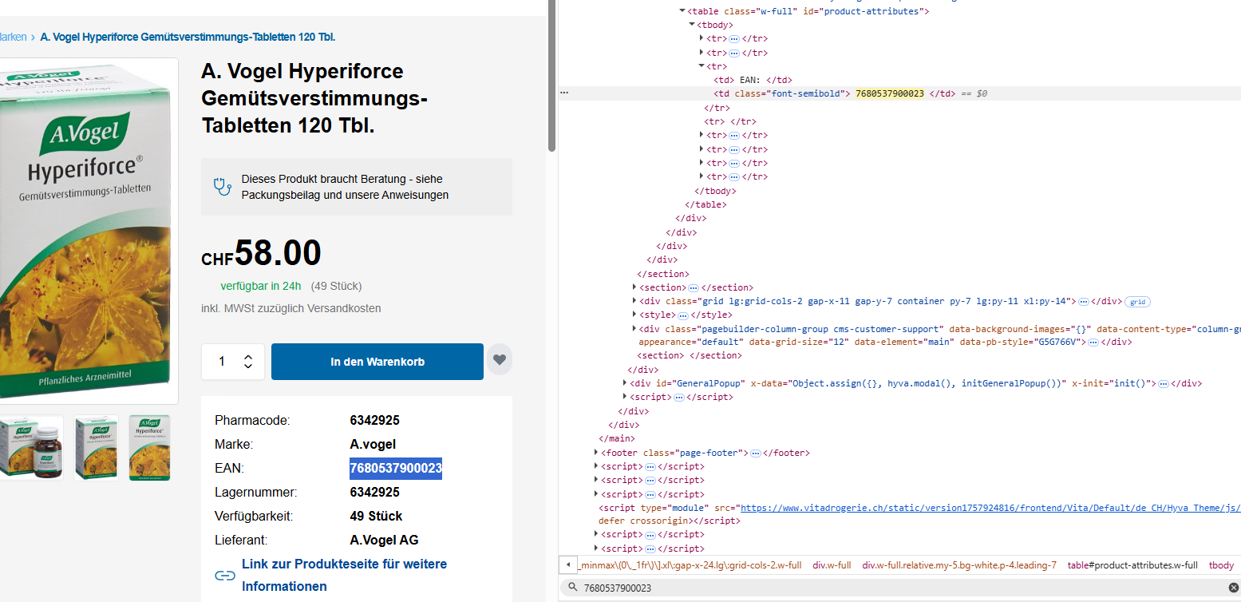Select table#product-attributes.w-full in DevTools breadcrumb
The height and width of the screenshot is (602, 1241).
tap(1132, 565)
